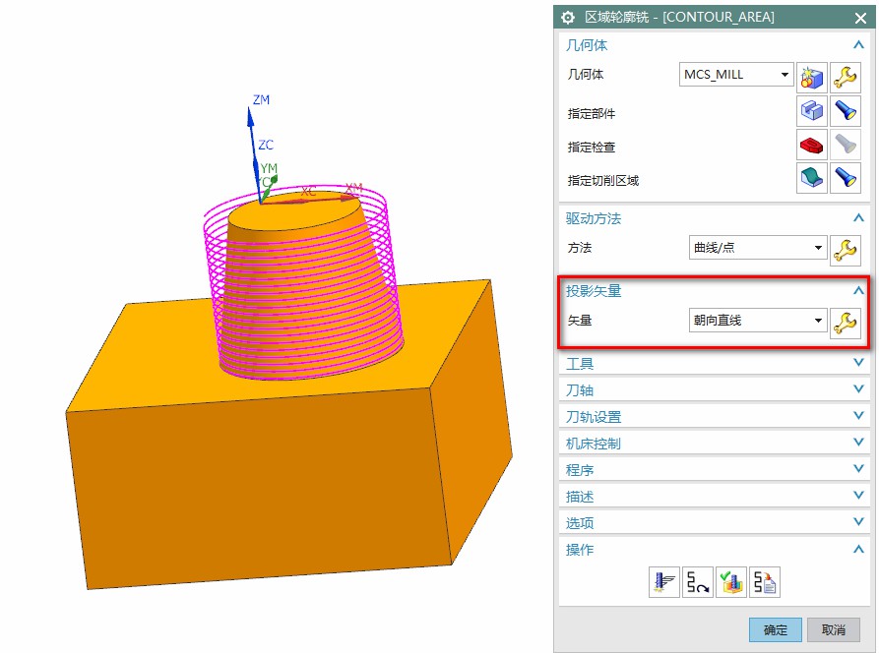Image resolution: width=879 pixels, height=653 pixels.
Task: Open the 朝向直线 vector dropdown
Action: 757,321
